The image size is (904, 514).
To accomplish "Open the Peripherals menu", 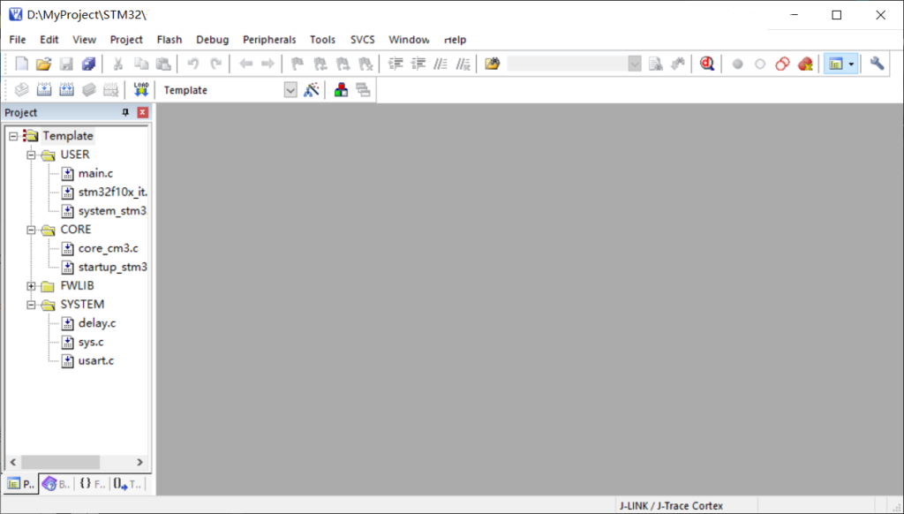I will coord(269,39).
